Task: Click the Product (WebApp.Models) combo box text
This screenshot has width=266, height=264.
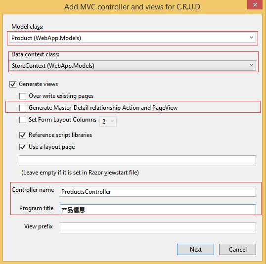Action: click(46, 38)
